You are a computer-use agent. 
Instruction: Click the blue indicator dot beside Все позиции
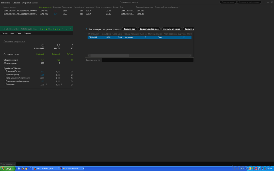[86, 29]
